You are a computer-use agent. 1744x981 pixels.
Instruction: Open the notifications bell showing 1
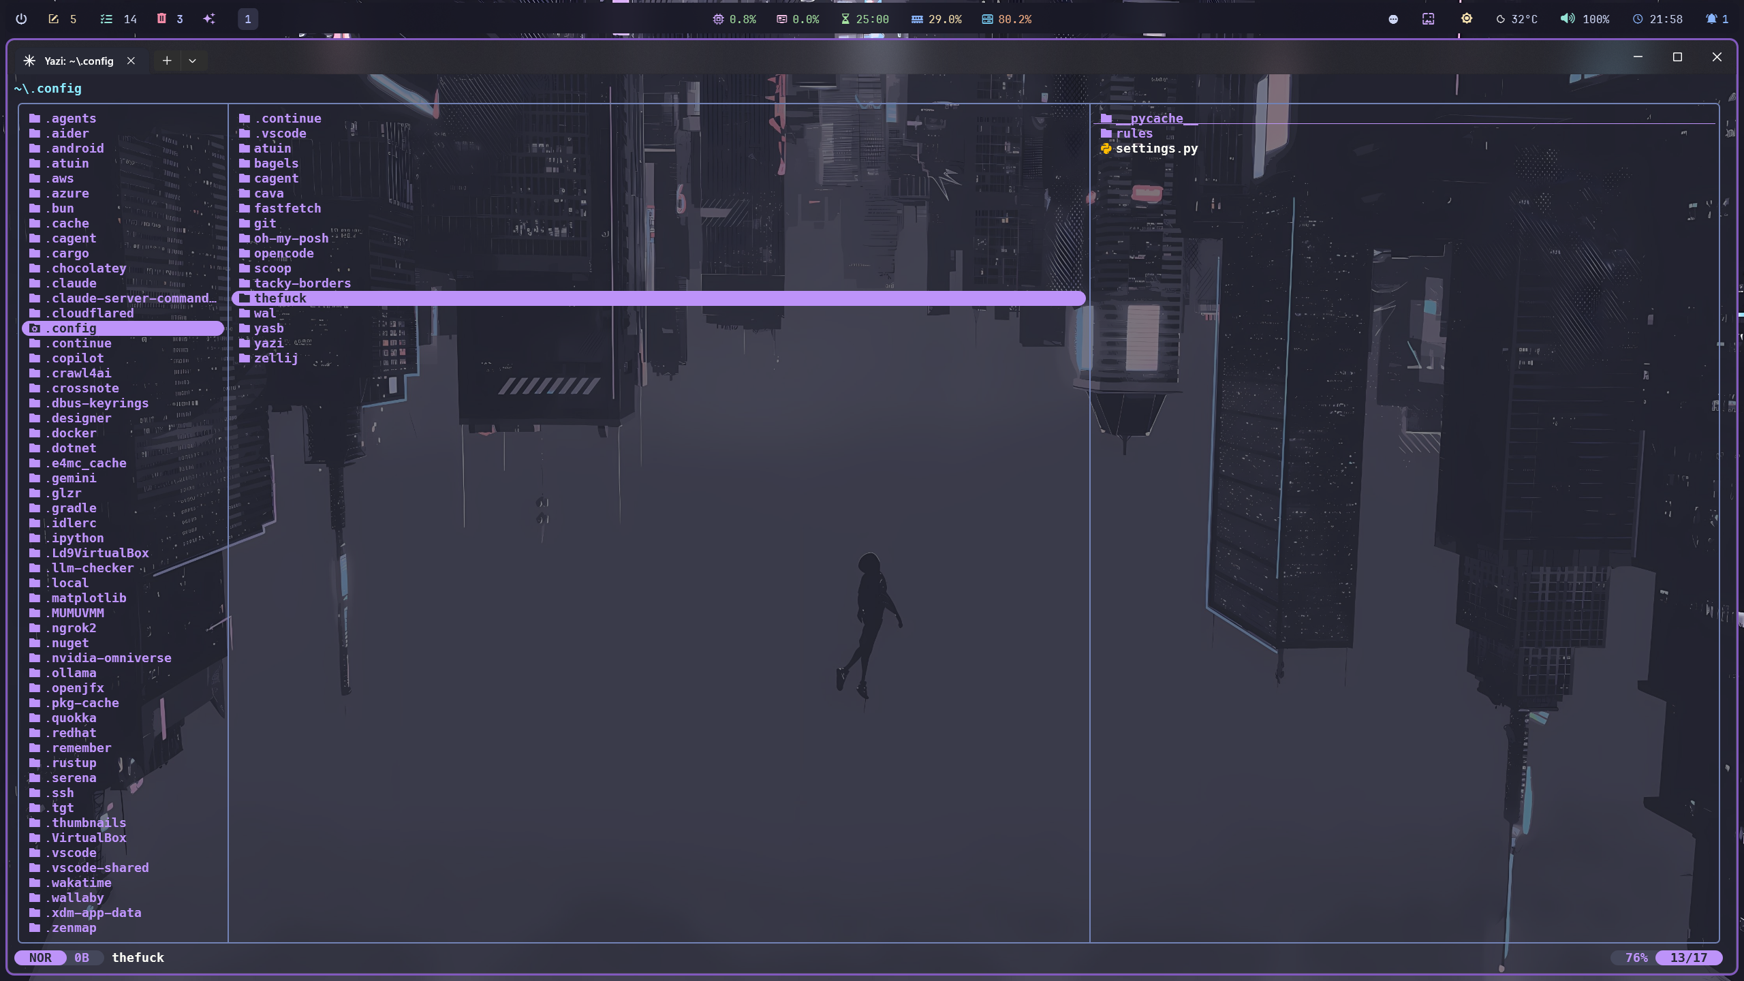coord(1717,19)
